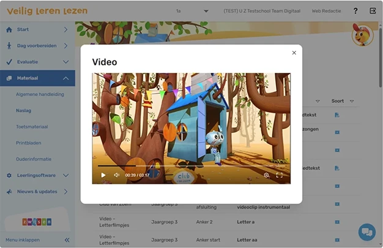Open video settings gear icon
This screenshot has height=248, width=383.
[x=267, y=175]
